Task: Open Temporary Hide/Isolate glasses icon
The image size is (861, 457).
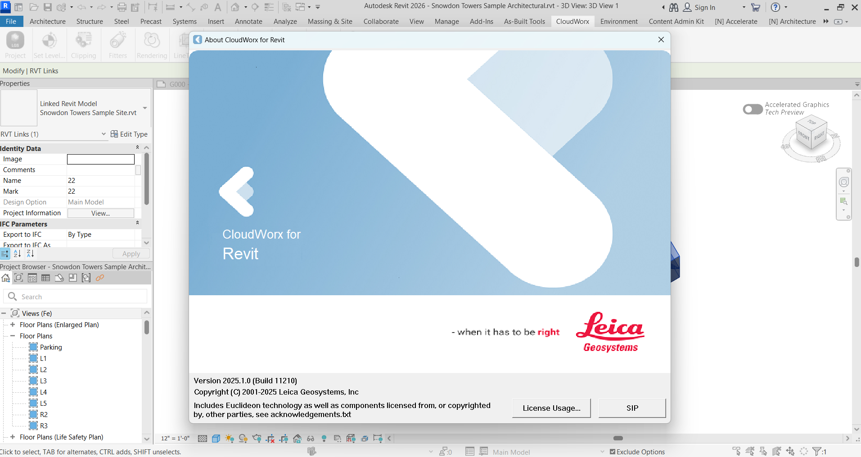Action: click(310, 438)
